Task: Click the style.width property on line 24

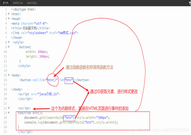Action: tap(85, 118)
